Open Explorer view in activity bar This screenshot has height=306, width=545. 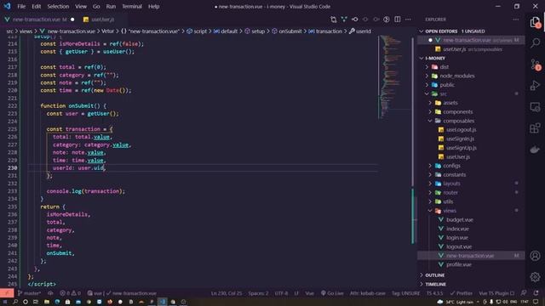(536, 23)
